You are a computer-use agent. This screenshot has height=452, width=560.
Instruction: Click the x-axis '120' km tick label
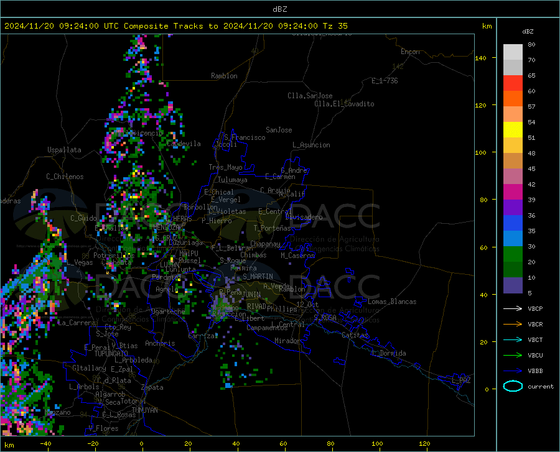click(424, 443)
